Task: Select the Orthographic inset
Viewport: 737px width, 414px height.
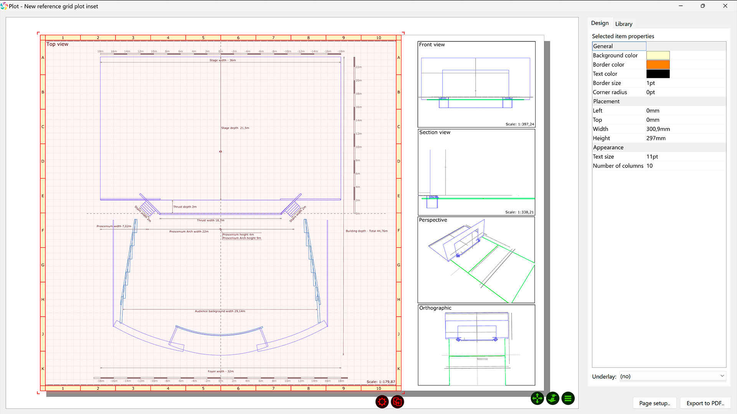Action: tap(476, 345)
